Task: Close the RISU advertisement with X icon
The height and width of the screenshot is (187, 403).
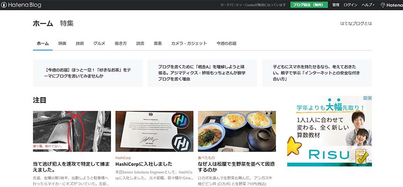Action: coord(369,99)
